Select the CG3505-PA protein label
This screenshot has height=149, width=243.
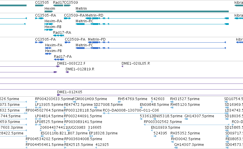point(45,39)
